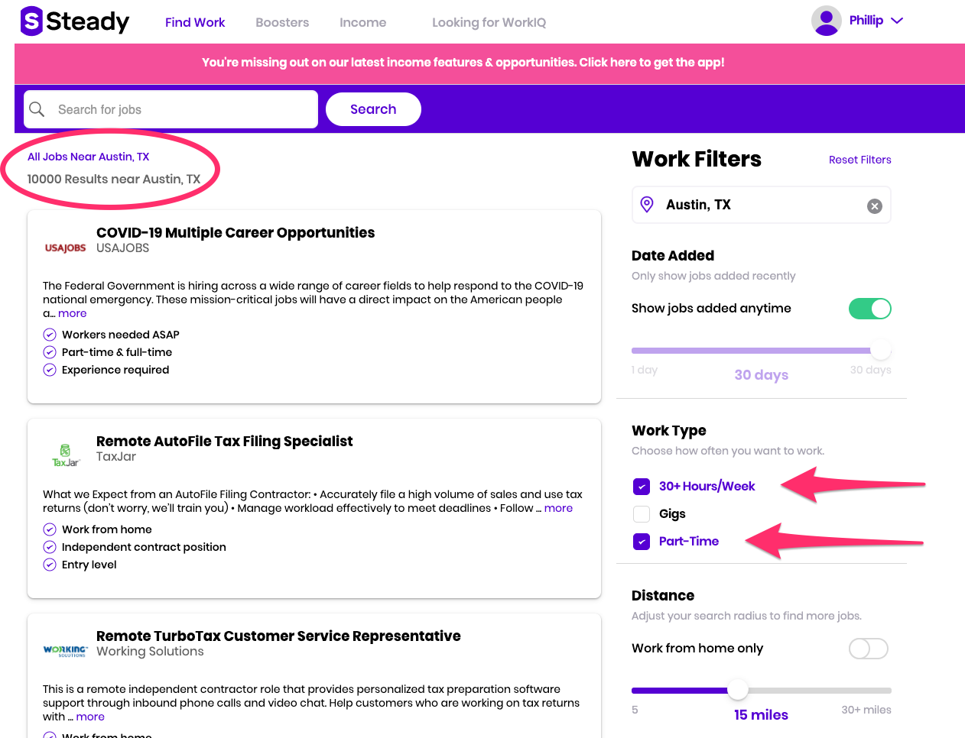This screenshot has width=965, height=738.
Task: Click the Reset Filters link
Action: pos(860,160)
